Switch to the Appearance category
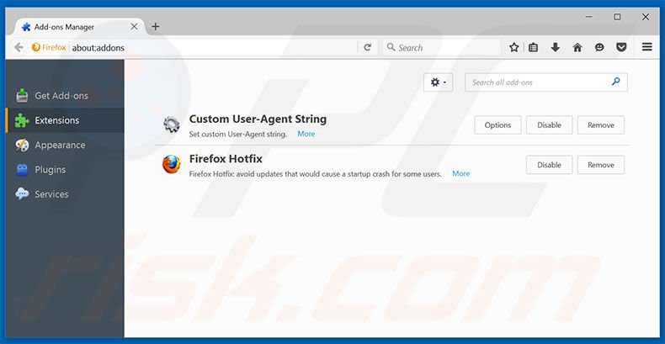This screenshot has width=665, height=344. [x=65, y=145]
